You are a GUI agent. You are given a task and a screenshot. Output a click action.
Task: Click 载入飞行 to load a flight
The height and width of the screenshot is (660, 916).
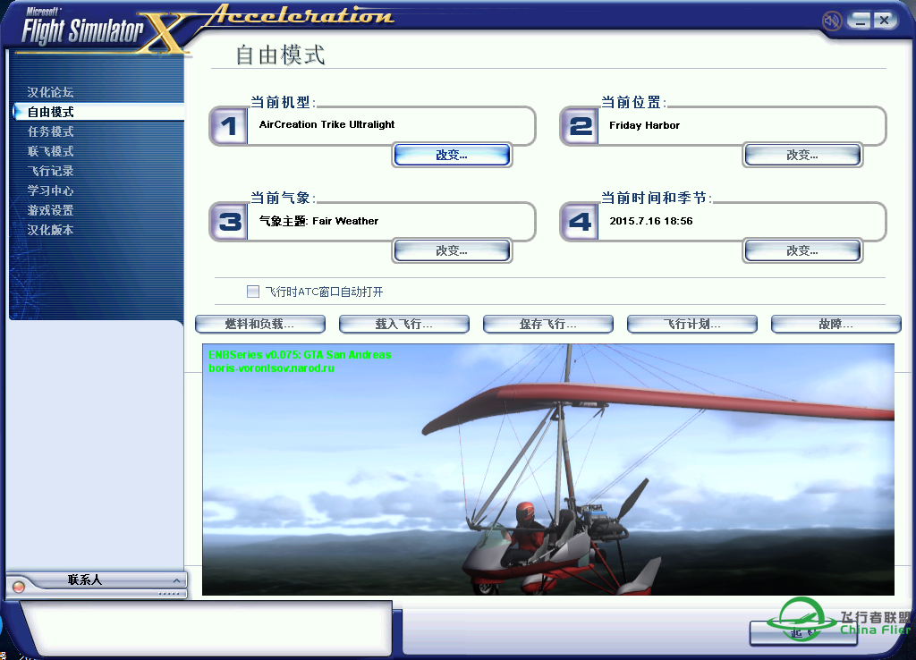click(x=403, y=324)
